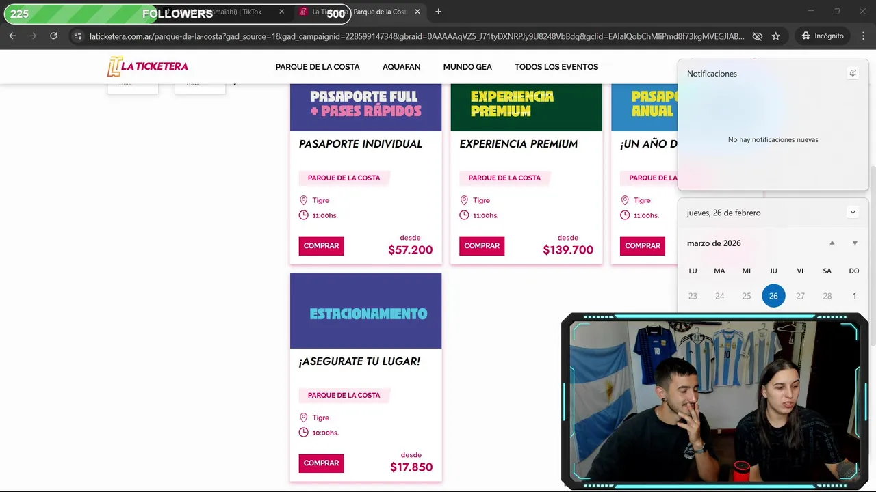Image resolution: width=876 pixels, height=492 pixels.
Task: Select day 25 in the calendar
Action: (747, 296)
